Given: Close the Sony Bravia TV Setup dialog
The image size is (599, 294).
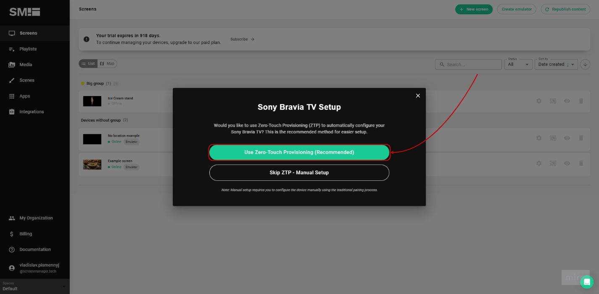Looking at the screenshot, I should click(x=418, y=96).
